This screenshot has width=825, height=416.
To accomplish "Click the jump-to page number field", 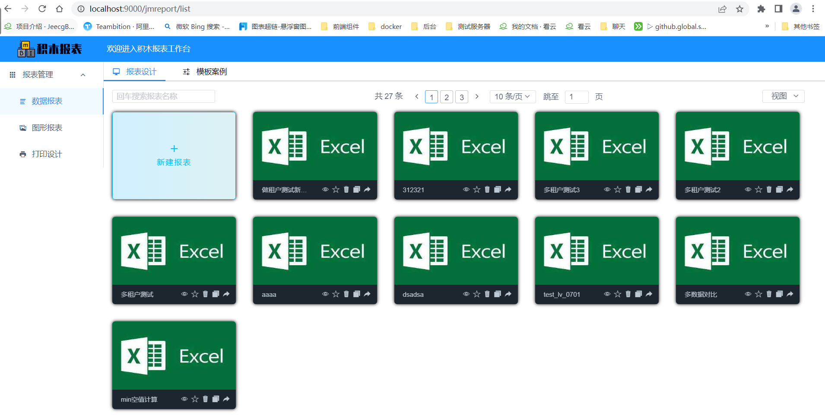I will pyautogui.click(x=577, y=97).
